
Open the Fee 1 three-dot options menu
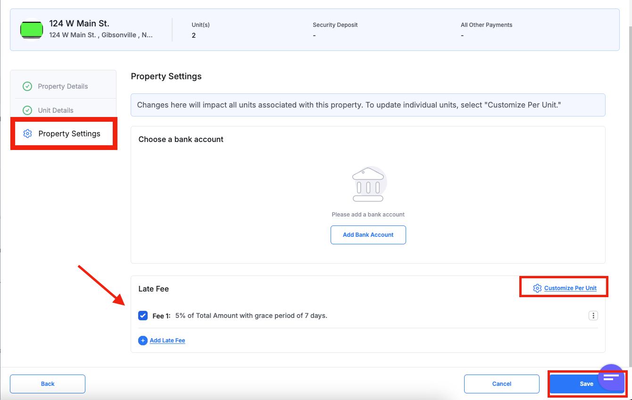pyautogui.click(x=593, y=316)
